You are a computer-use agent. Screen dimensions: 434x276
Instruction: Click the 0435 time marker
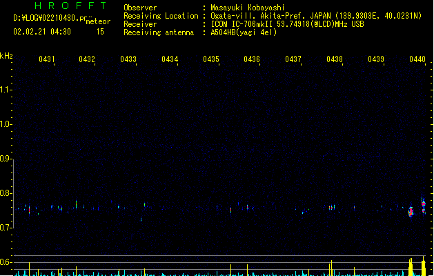click(x=211, y=59)
